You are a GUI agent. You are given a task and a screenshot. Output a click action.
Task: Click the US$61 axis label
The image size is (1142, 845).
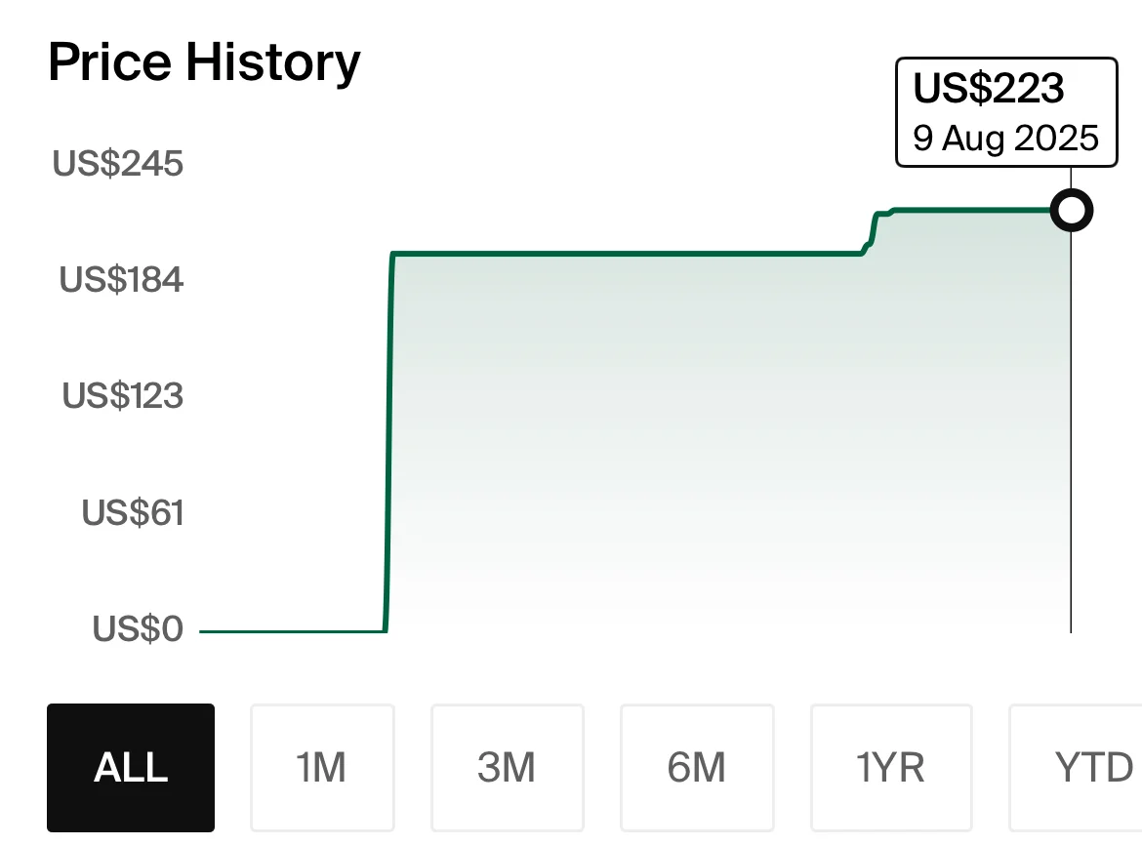pyautogui.click(x=133, y=512)
